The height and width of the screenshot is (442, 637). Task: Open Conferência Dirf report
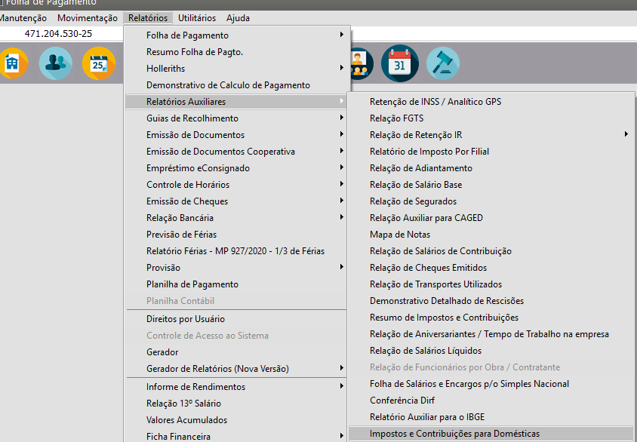[x=402, y=401]
